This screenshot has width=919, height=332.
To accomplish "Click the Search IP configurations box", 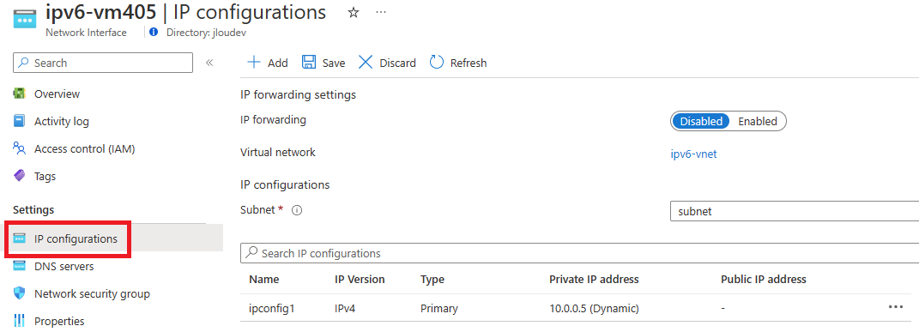I will [580, 254].
